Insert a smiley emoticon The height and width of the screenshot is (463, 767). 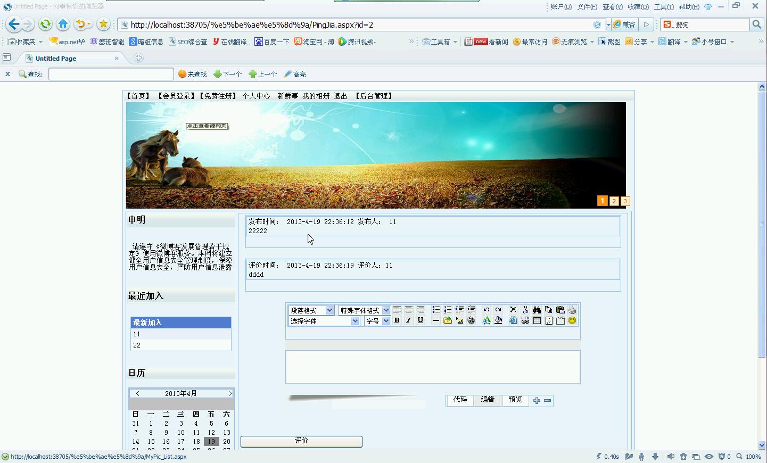click(x=572, y=320)
